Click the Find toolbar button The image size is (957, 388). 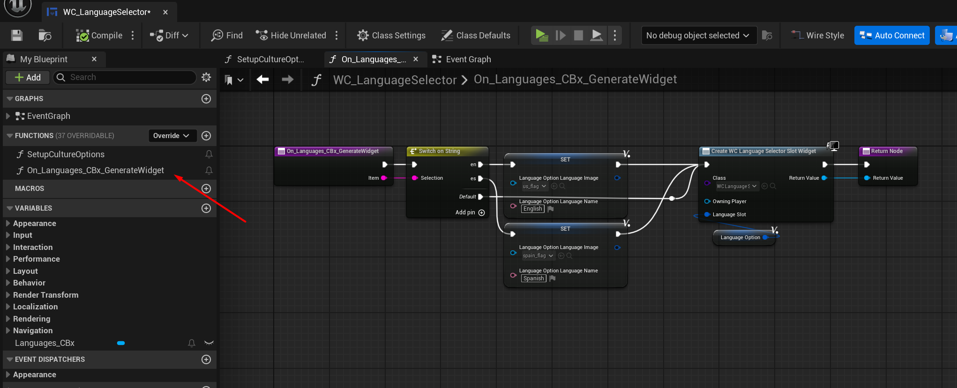click(227, 36)
